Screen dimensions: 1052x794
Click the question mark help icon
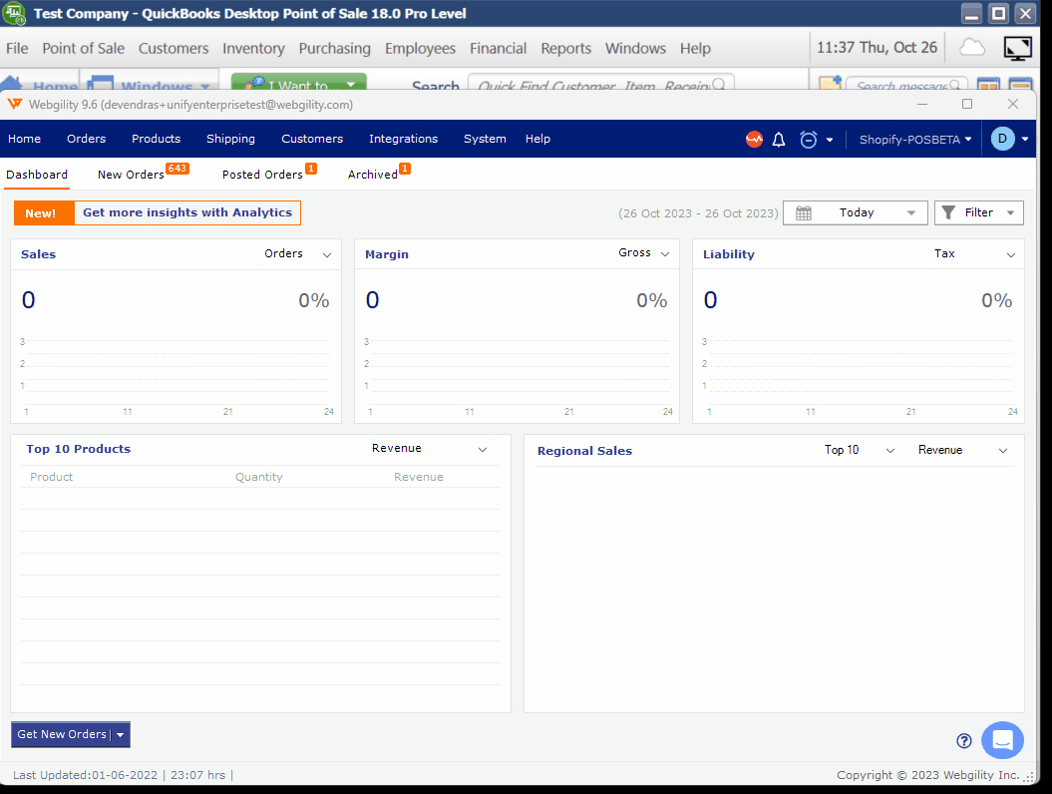coord(964,740)
